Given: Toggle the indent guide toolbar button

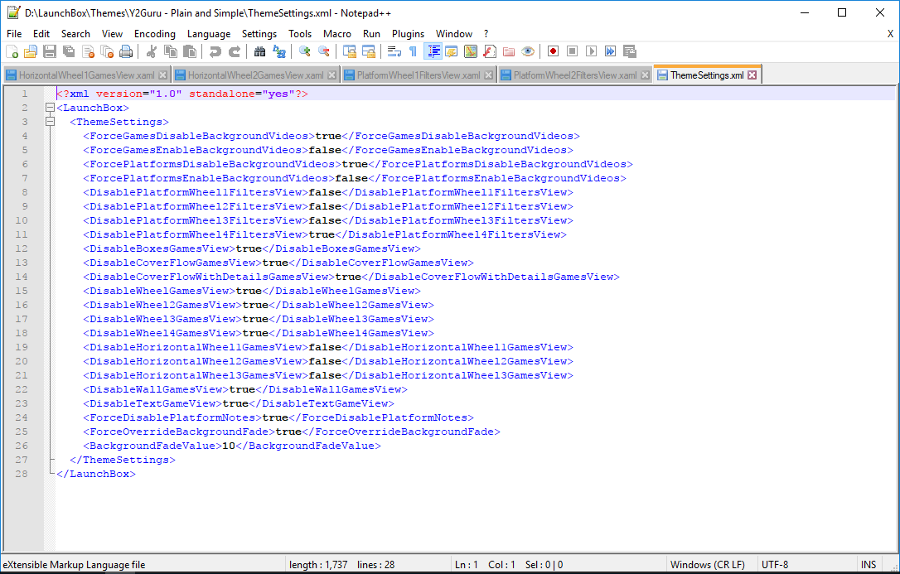Looking at the screenshot, I should pos(433,51).
